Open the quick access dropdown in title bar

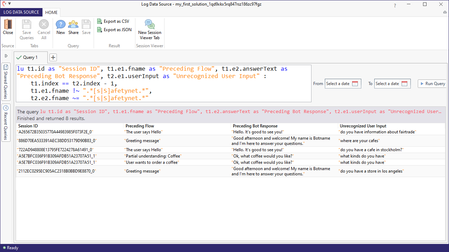pos(9,3)
